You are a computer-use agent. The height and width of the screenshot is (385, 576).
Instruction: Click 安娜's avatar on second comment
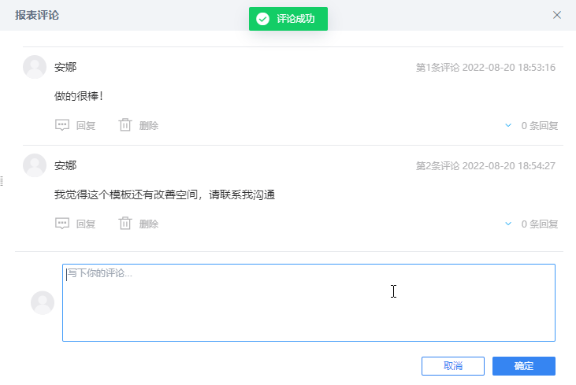click(x=35, y=165)
